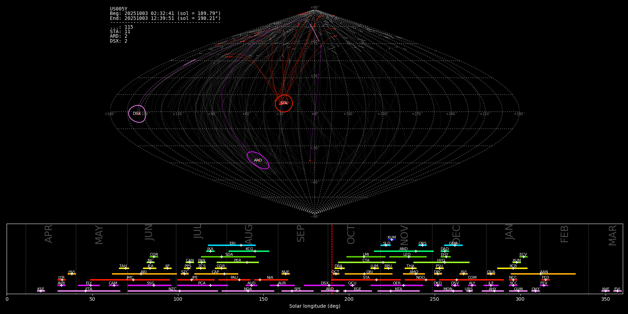Click the +90° label atop the map
This screenshot has width=628, height=314.
[x=314, y=8]
